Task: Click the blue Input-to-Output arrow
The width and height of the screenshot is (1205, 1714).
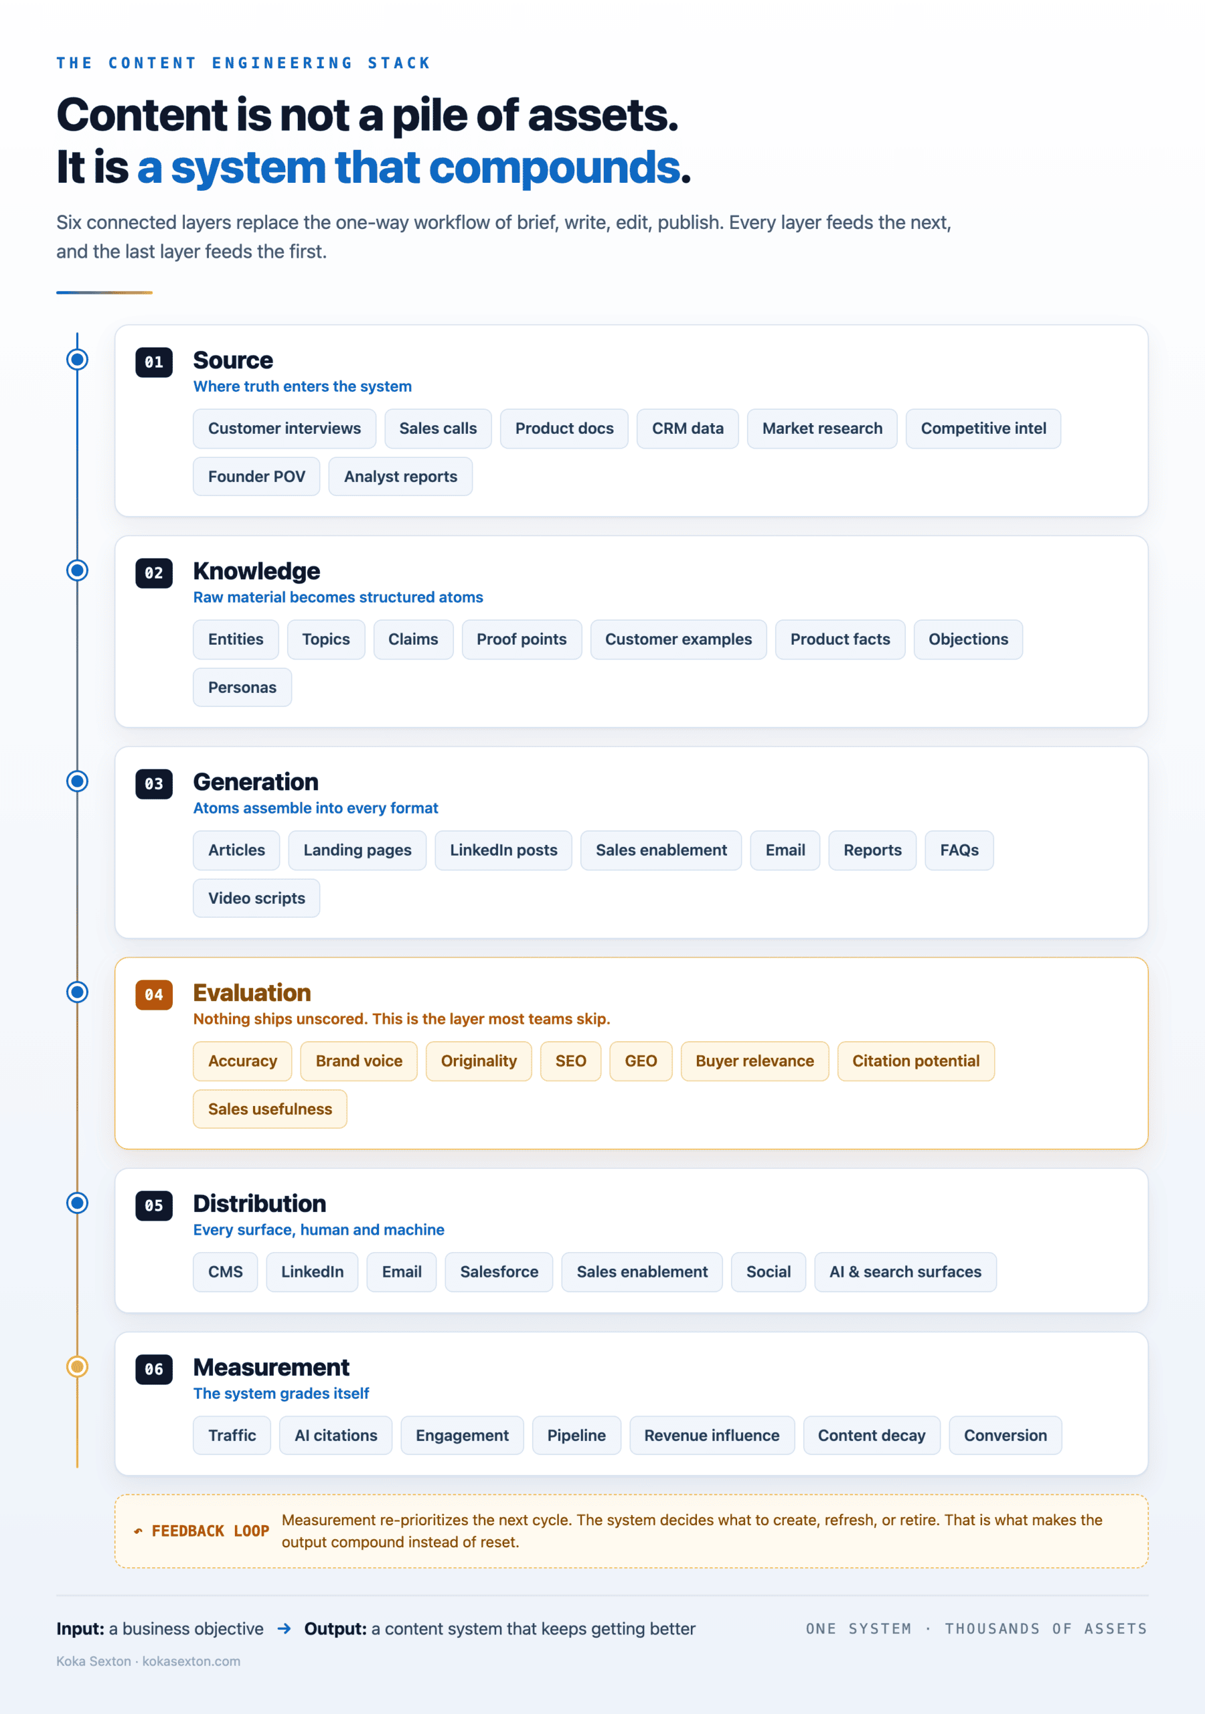Action: 284,1628
